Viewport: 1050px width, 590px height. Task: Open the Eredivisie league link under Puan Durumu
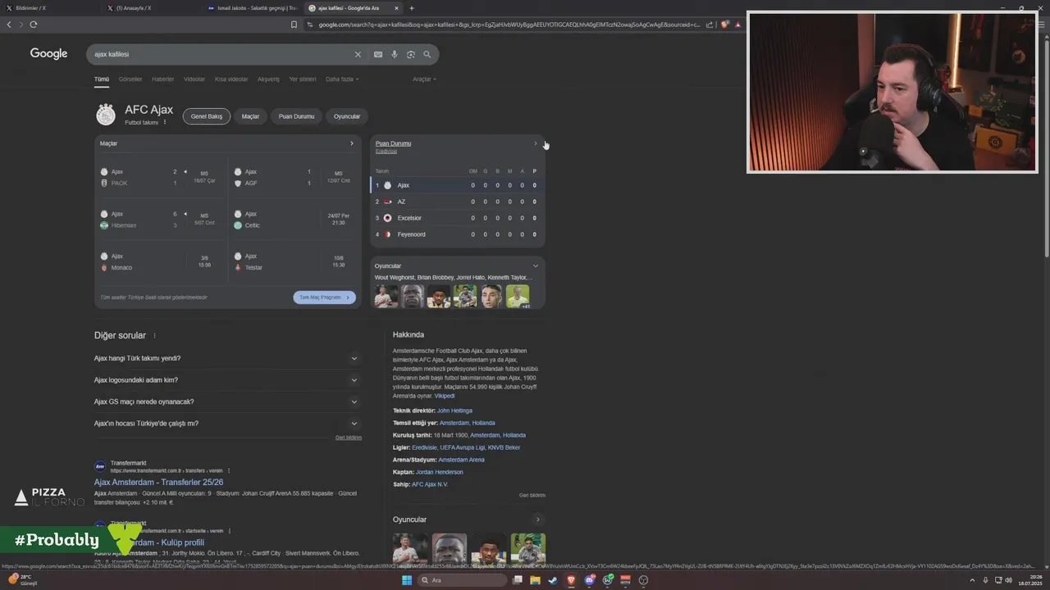(x=386, y=152)
